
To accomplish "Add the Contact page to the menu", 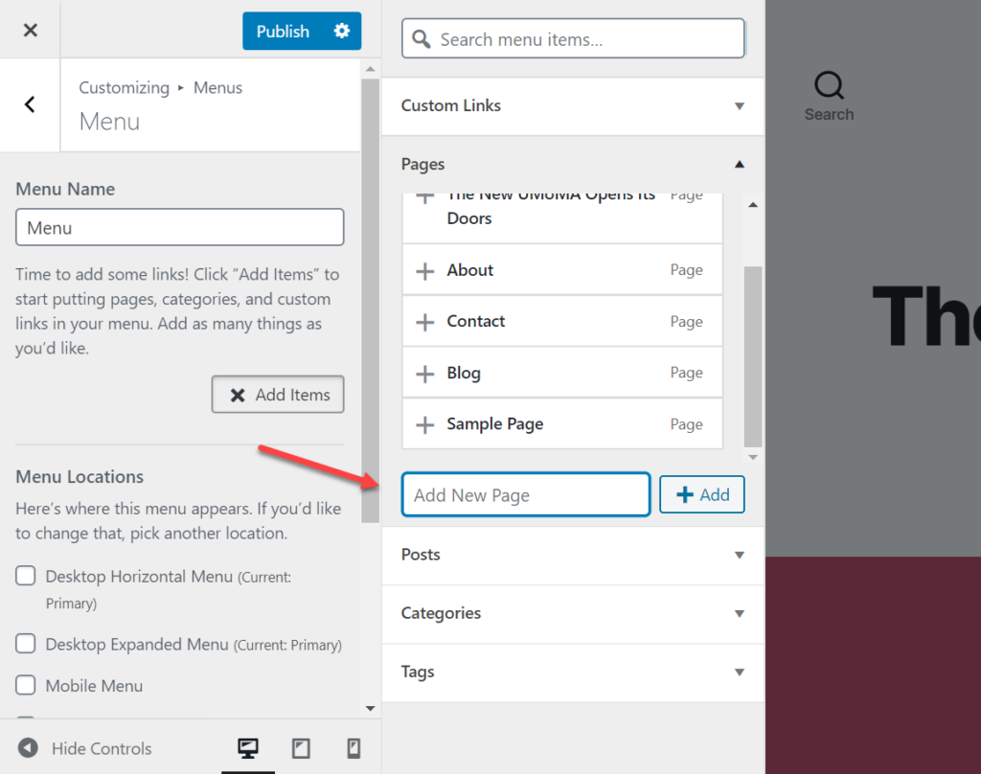I will [x=562, y=321].
